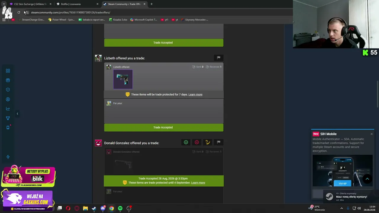Open Donald Gonzalez's avatar profile picture
The image size is (379, 213).
point(98,143)
